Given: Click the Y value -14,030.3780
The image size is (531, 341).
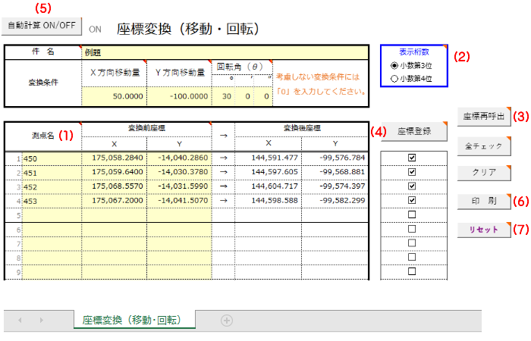Looking at the screenshot, I should point(180,172).
